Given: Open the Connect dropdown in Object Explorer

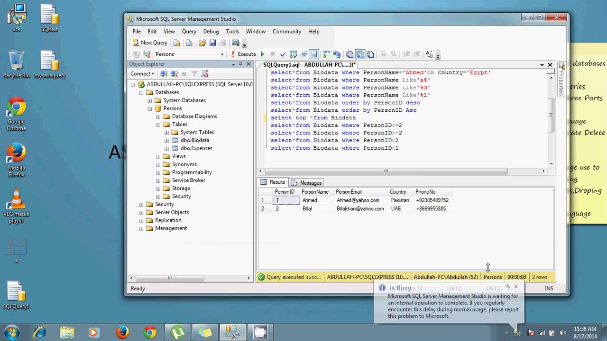Looking at the screenshot, I should (x=142, y=74).
